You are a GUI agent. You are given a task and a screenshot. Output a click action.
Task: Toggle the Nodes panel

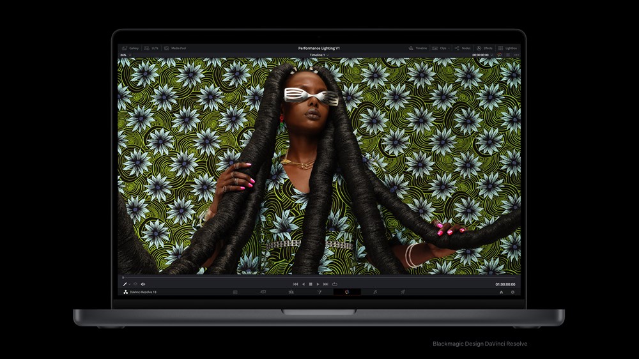coord(462,48)
